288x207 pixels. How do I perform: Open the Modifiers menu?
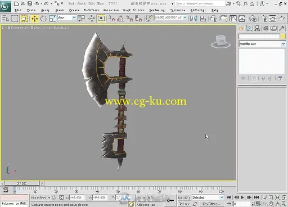click(92, 10)
